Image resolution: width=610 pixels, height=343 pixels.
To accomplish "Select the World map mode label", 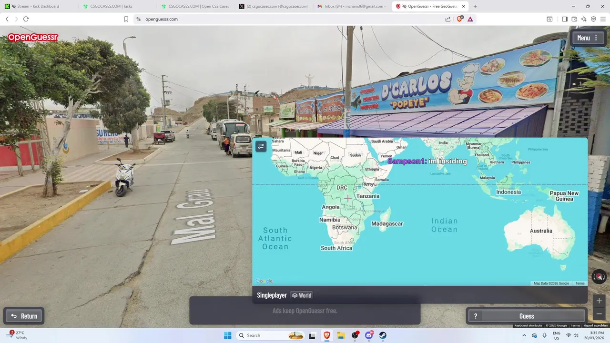I will pos(302,295).
